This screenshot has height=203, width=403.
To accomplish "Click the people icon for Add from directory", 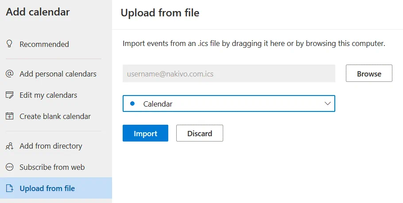I will click(x=9, y=146).
